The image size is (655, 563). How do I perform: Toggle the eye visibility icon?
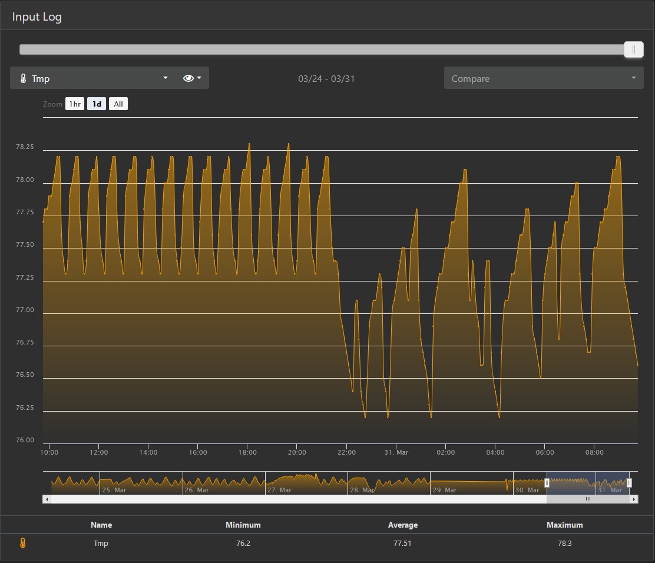click(188, 78)
